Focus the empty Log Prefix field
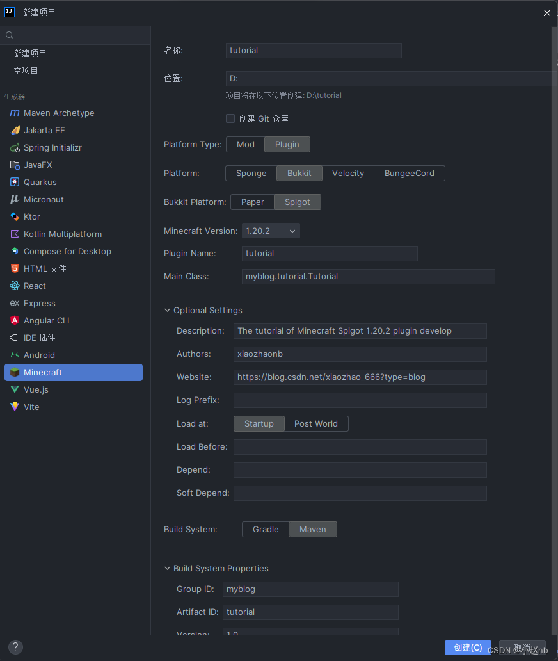 click(x=360, y=400)
